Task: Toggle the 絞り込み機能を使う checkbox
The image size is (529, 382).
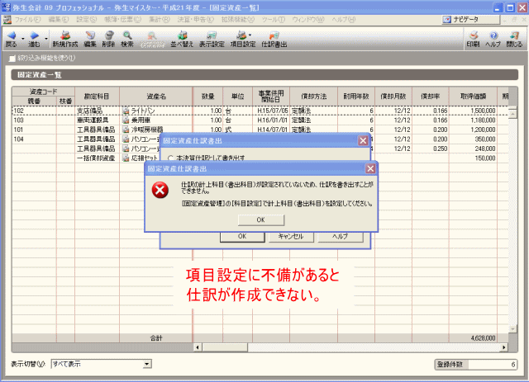Action: 12,59
